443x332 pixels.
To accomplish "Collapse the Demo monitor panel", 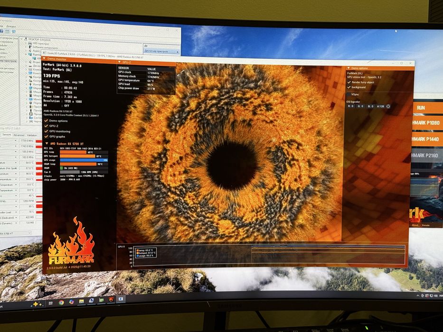I will (x=44, y=59).
